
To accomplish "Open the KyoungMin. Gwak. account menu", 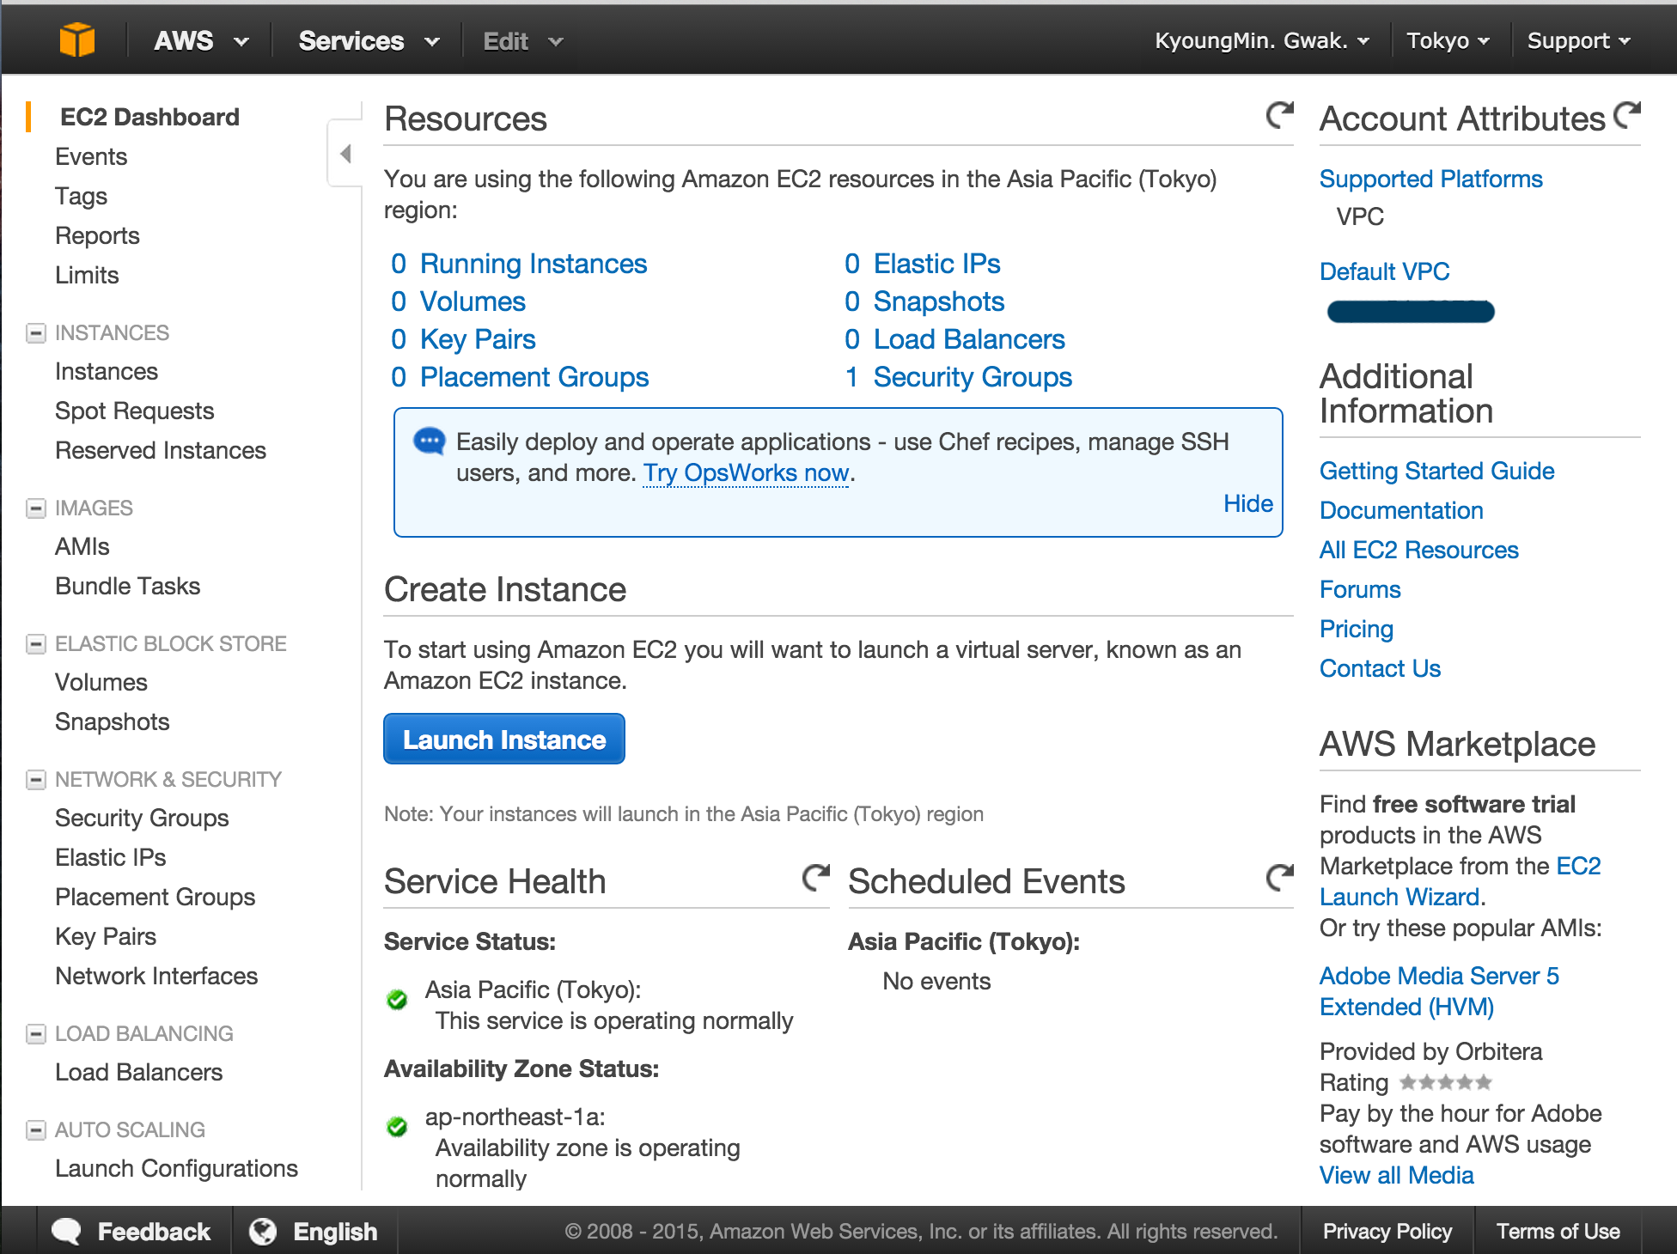I will click(1261, 40).
